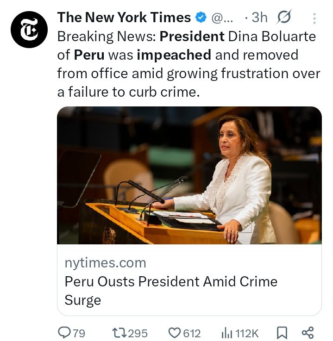The width and height of the screenshot is (333, 341).
Task: Click the 612 likes count
Action: click(x=191, y=333)
